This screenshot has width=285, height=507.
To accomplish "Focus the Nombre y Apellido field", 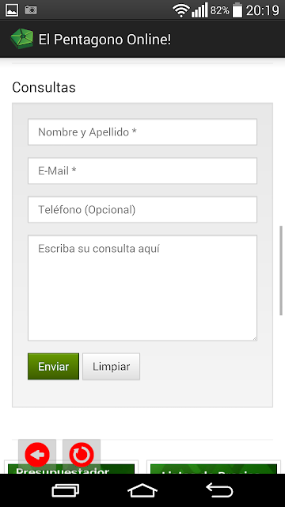I will (142, 132).
